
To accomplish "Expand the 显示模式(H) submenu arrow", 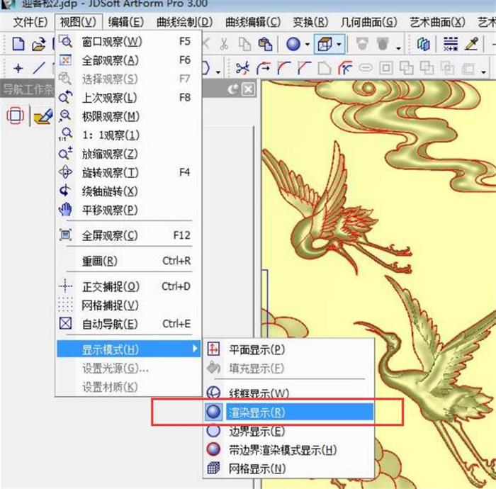I will (x=195, y=349).
